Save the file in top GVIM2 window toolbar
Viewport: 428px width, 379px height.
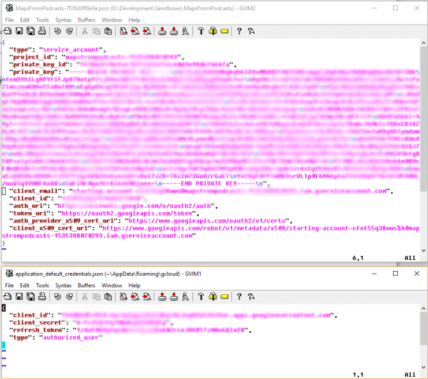(x=18, y=31)
